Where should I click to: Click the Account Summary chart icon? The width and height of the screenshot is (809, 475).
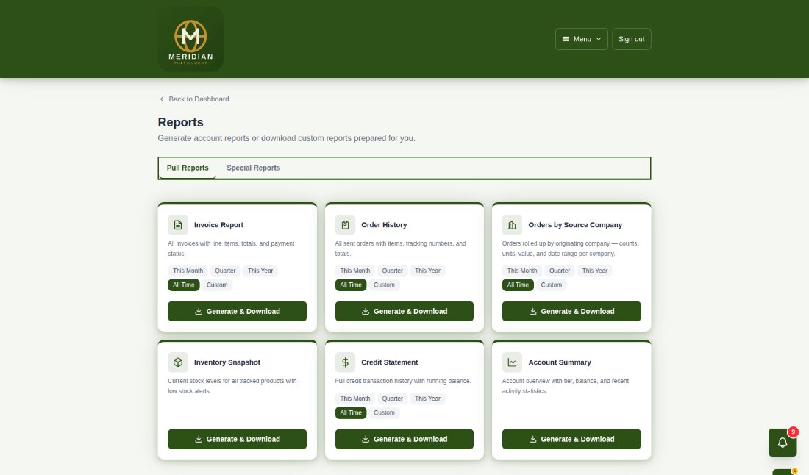(512, 362)
